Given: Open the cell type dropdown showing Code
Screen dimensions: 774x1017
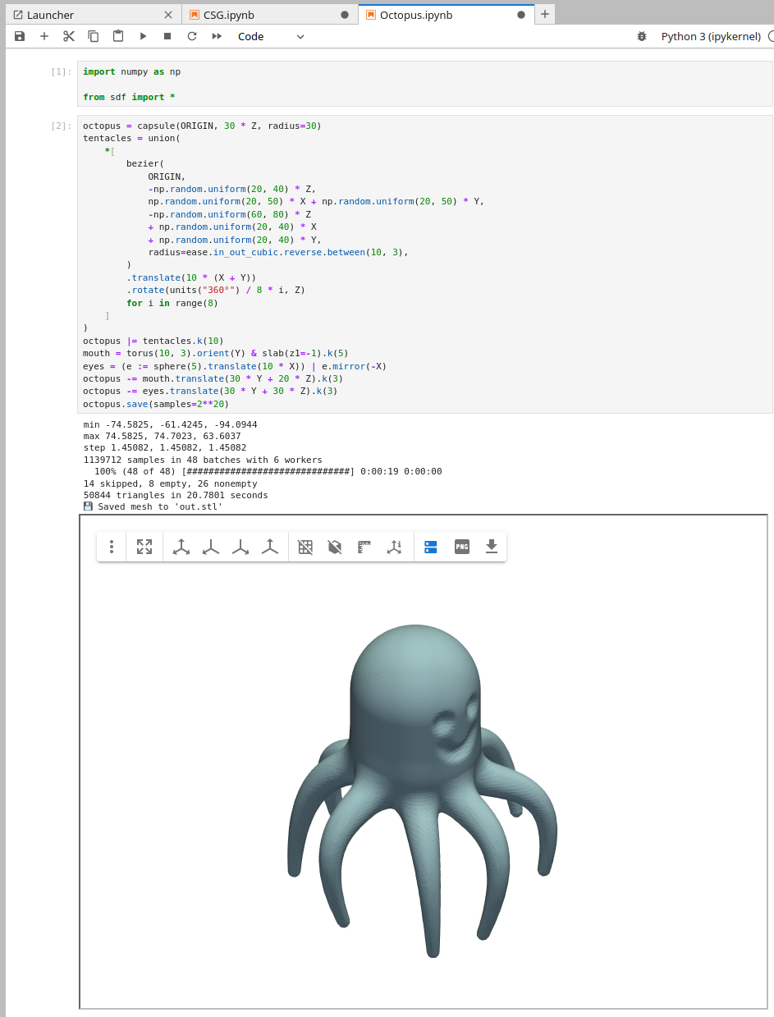Looking at the screenshot, I should [271, 36].
